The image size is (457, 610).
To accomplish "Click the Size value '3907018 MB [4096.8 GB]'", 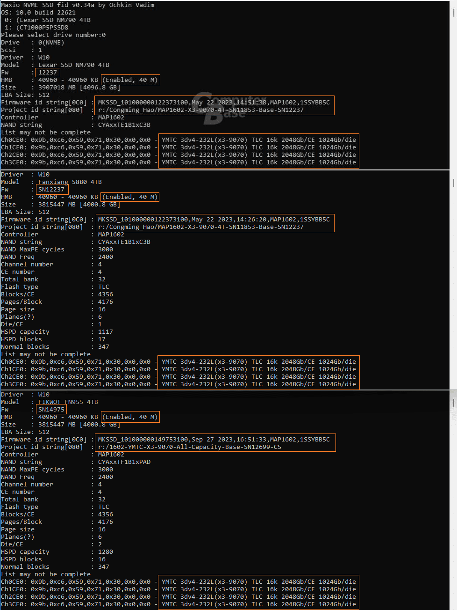I will 79,88.
